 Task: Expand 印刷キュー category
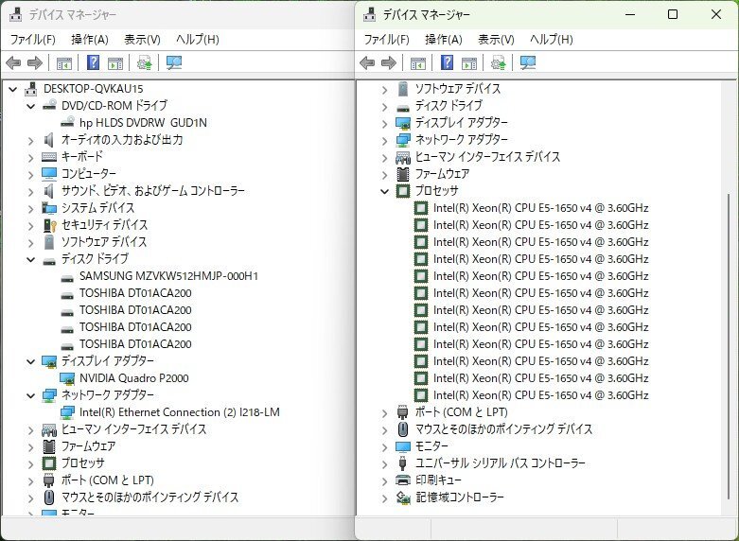(x=384, y=480)
